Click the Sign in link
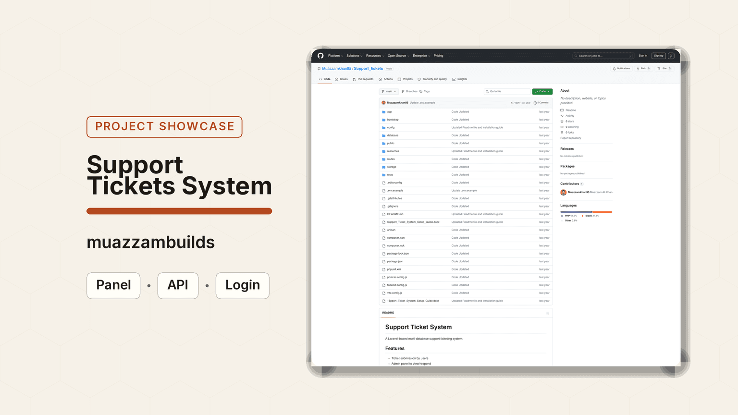 click(x=643, y=56)
